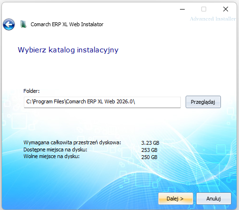The width and height of the screenshot is (239, 210).
Task: Click 'Dostępne miejsca na dysku:' label
Action: click(x=55, y=150)
